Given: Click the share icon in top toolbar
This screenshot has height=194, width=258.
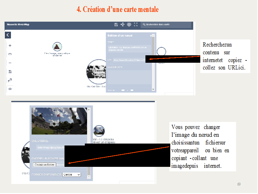Looking at the screenshot, I should 123,25.
